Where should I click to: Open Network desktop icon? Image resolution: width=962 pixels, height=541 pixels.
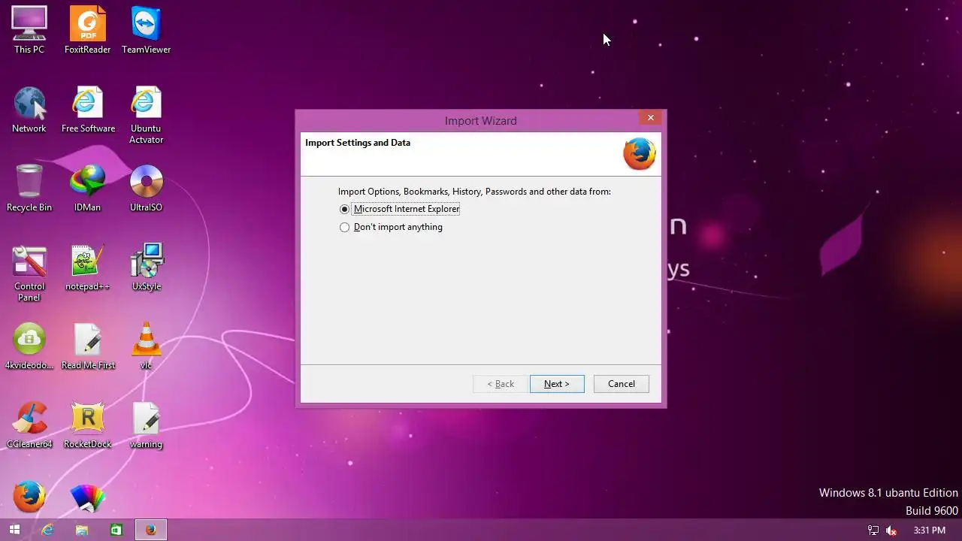[x=29, y=110]
